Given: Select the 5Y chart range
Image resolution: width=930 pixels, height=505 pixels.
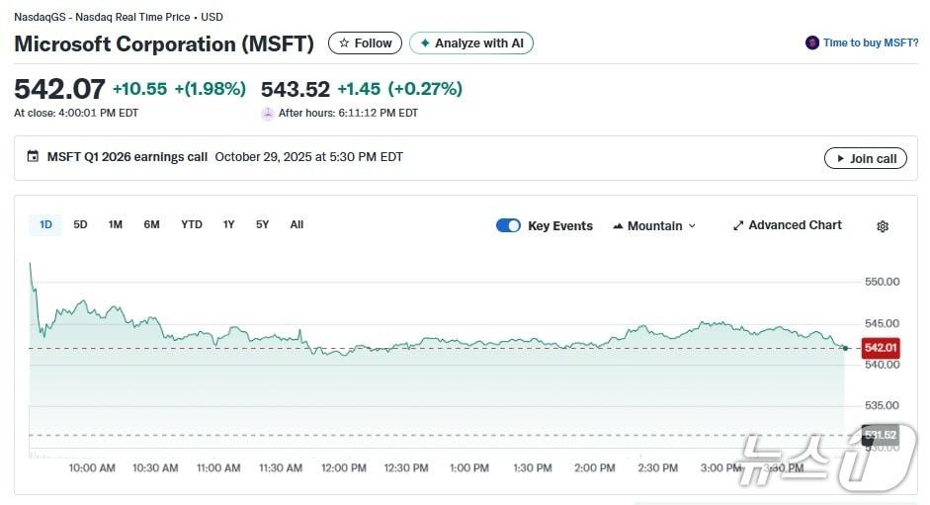Looking at the screenshot, I should point(262,225).
